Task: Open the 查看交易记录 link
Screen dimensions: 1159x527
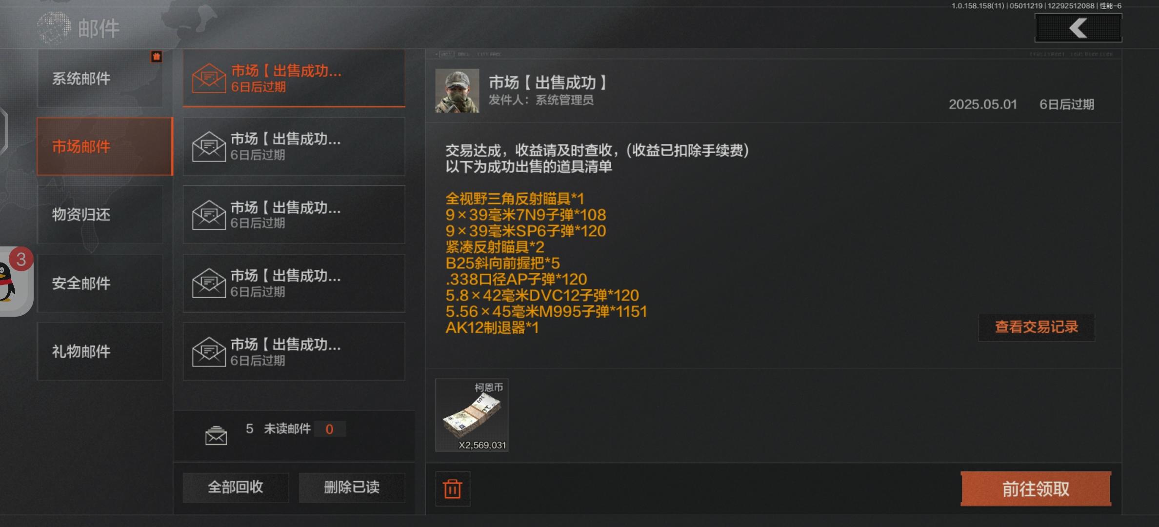Action: [x=1037, y=327]
